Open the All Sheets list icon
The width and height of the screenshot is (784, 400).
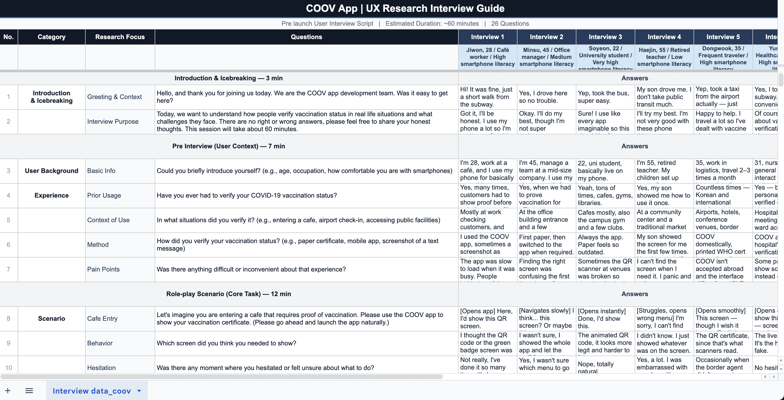(x=29, y=391)
